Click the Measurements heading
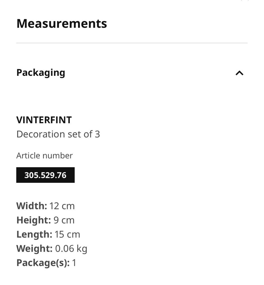Screen dimensions: 264x285 tap(62, 23)
